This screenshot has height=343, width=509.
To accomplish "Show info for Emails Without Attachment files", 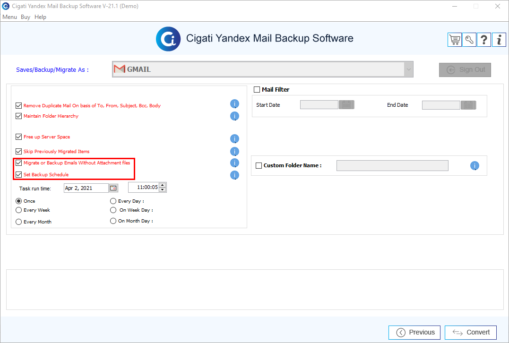I will pos(235,163).
